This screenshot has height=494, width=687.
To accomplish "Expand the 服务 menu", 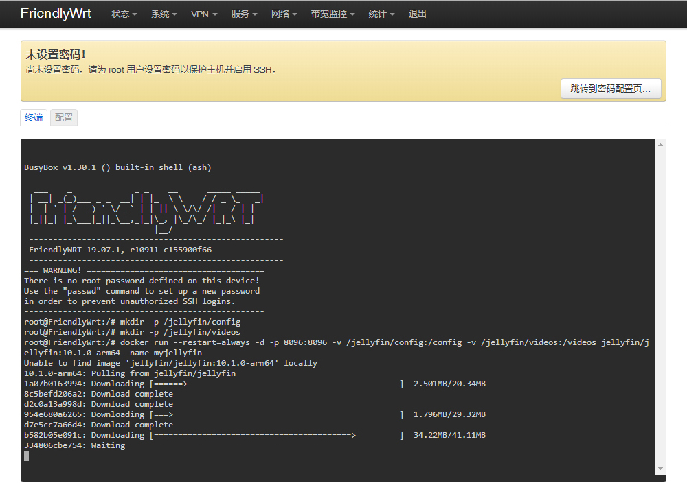I will (x=244, y=14).
